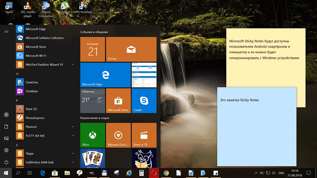The height and width of the screenshot is (178, 317).
Task: Open the calendar tile showing вторник 21
Action: (x=93, y=49)
